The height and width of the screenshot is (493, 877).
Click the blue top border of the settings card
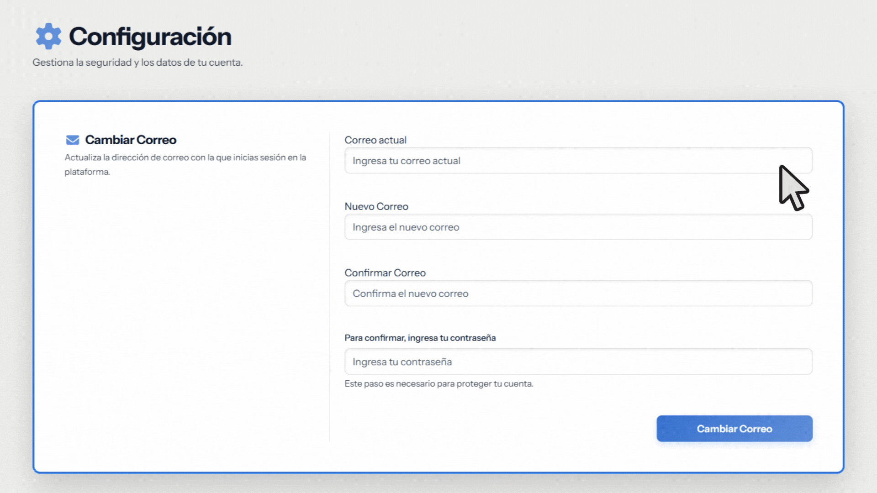point(438,101)
